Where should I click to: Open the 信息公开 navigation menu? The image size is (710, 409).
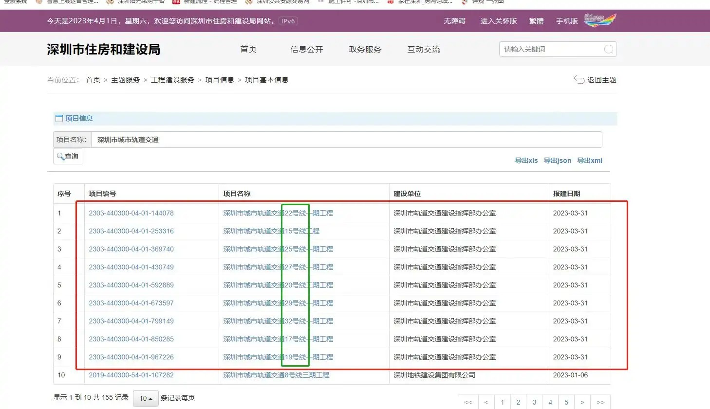306,49
